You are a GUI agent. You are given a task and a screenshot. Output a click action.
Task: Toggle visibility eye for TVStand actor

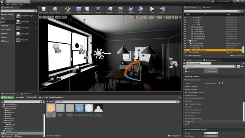[x=185, y=18]
